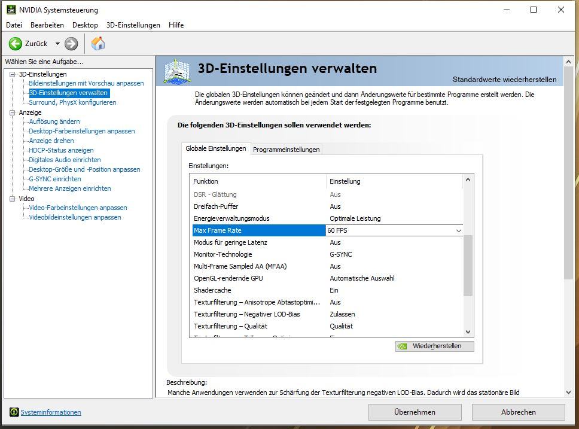Click Standardwerte wiederherstellen link
Screen dimensions: 579x429
504,80
